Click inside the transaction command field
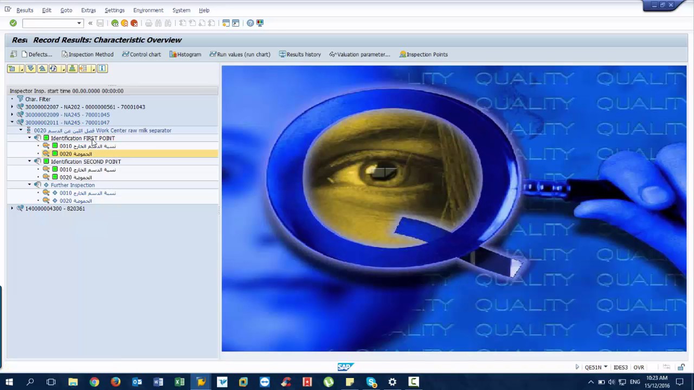 (49, 23)
